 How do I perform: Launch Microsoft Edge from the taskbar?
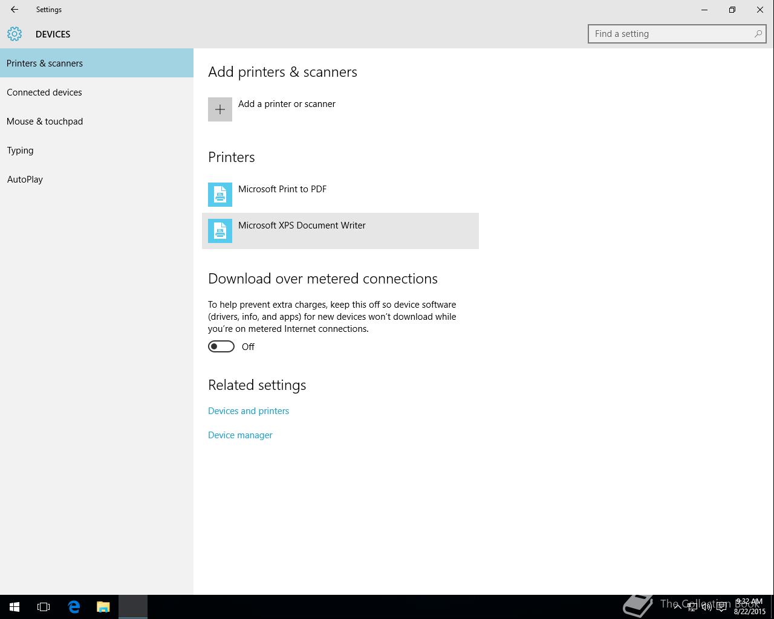(74, 607)
